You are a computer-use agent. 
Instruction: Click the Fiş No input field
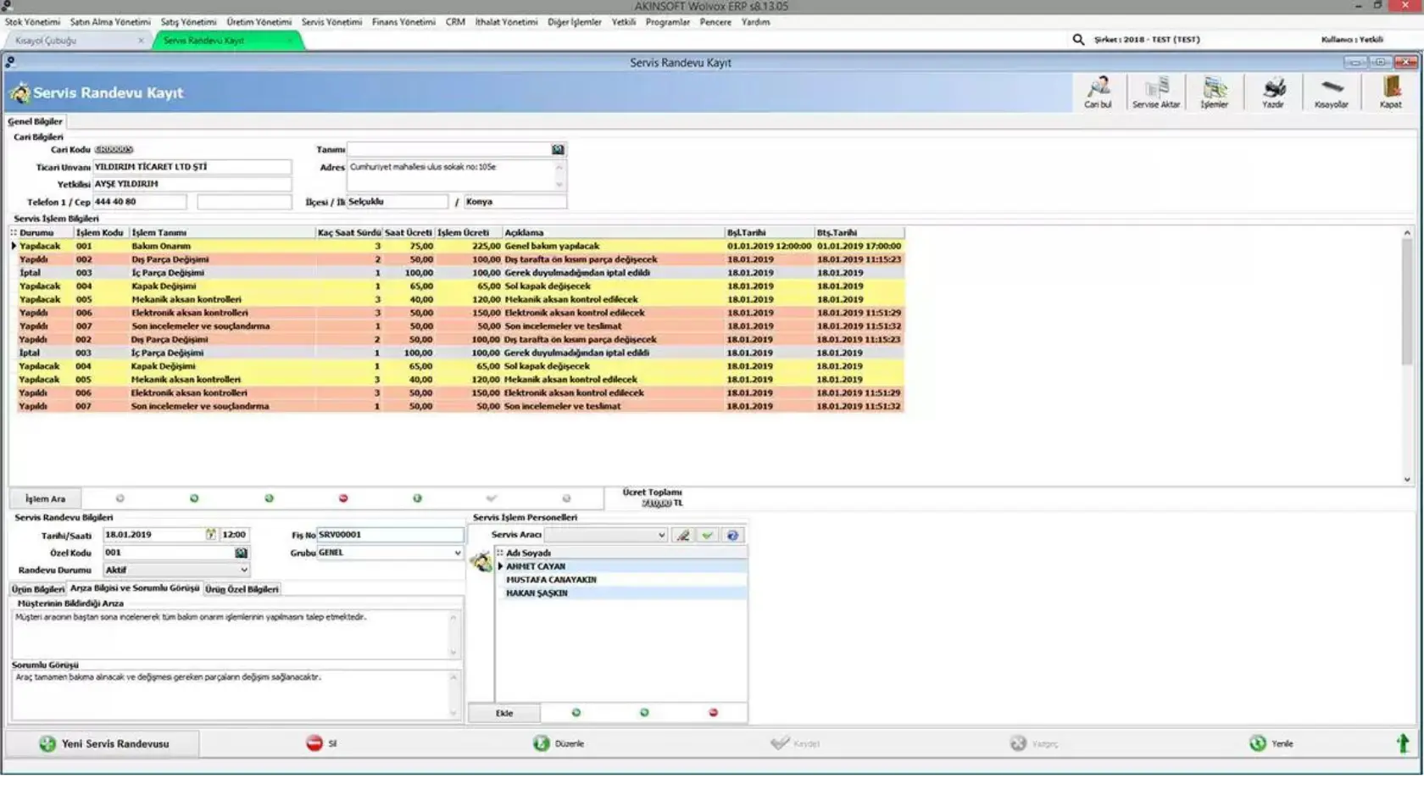(390, 535)
